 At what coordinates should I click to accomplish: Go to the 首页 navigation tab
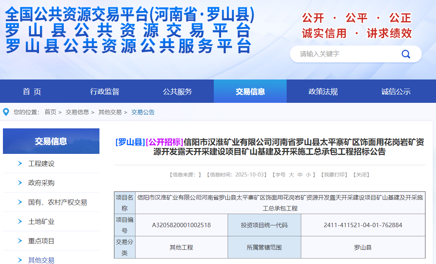[x=32, y=92]
